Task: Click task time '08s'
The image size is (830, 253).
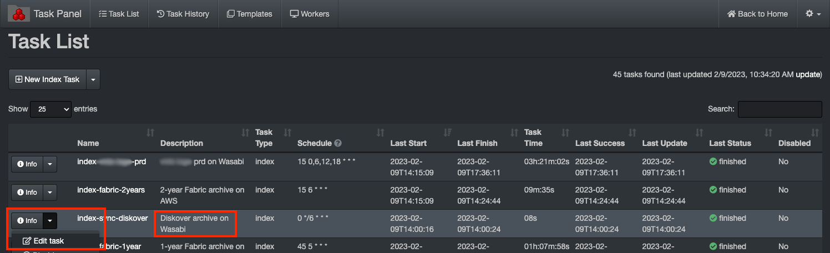Action: coord(530,218)
